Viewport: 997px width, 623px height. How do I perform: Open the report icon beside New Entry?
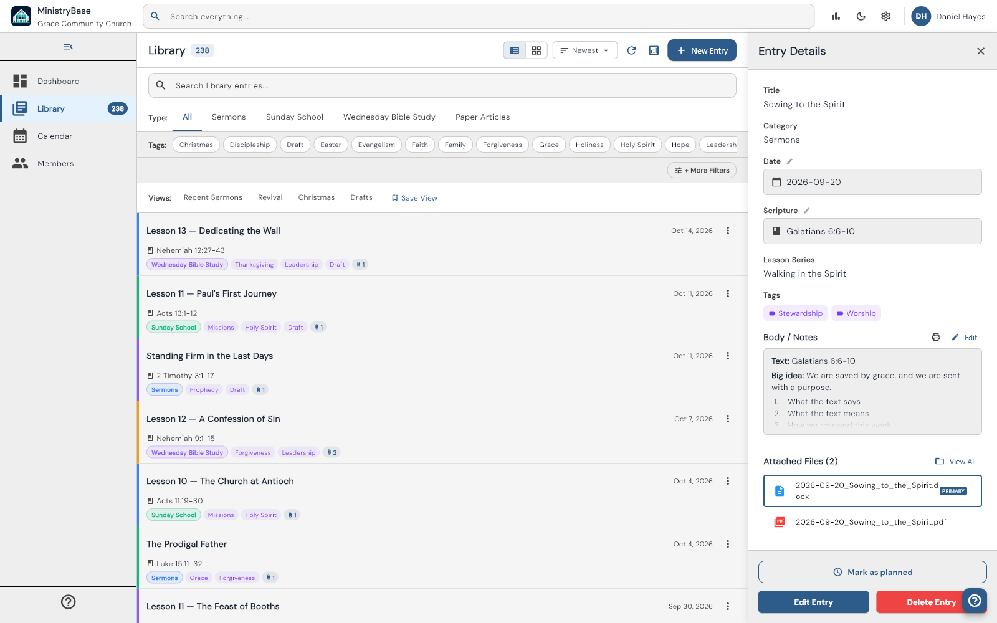(654, 50)
